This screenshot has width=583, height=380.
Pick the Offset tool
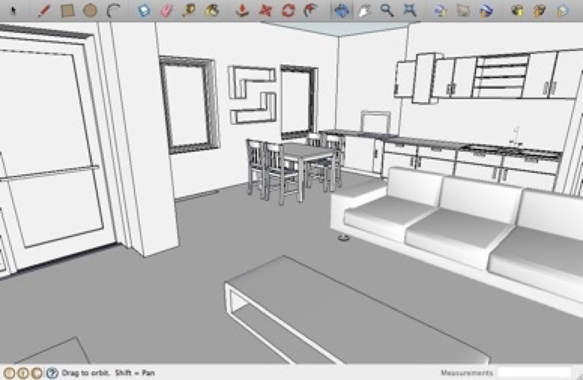(310, 10)
